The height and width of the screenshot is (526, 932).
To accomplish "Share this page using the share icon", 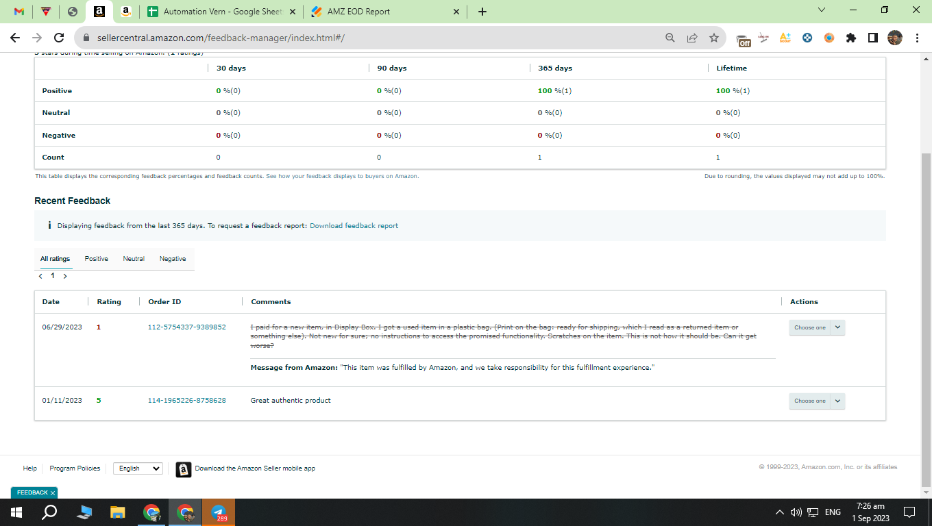I will (692, 38).
